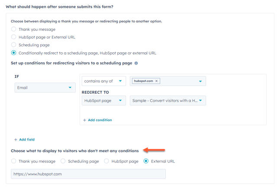Screen dimensions: 280x189
Task: Click the https://www.hubspot.com URL field
Action: (x=88, y=174)
